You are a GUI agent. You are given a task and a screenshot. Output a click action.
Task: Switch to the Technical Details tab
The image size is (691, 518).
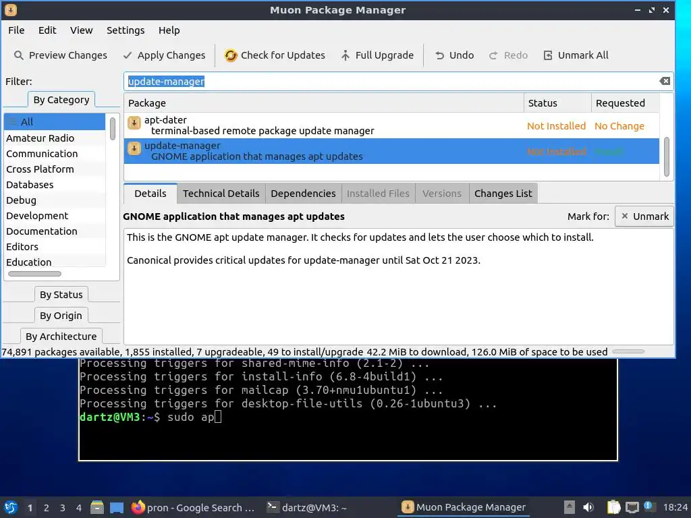click(221, 194)
